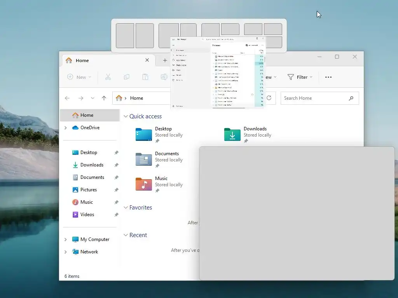Add a new File Explorer tab
The image size is (398, 298).
(165, 60)
